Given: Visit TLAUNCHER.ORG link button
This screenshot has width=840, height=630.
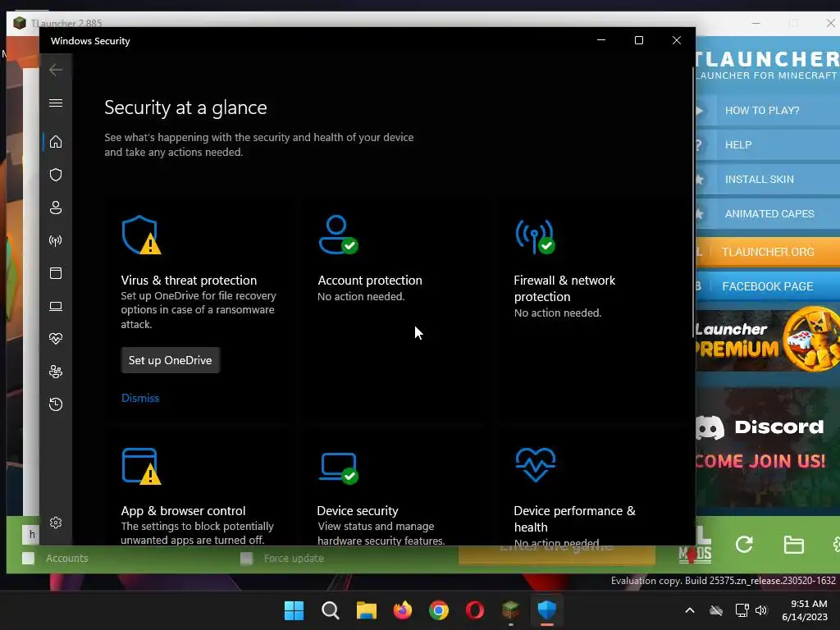Looking at the screenshot, I should [767, 252].
